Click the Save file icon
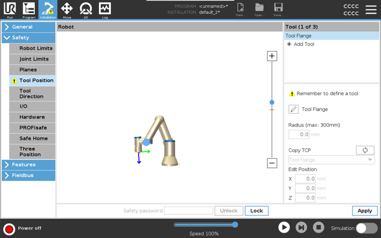Image resolution: width=381 pixels, height=238 pixels. point(278,9)
